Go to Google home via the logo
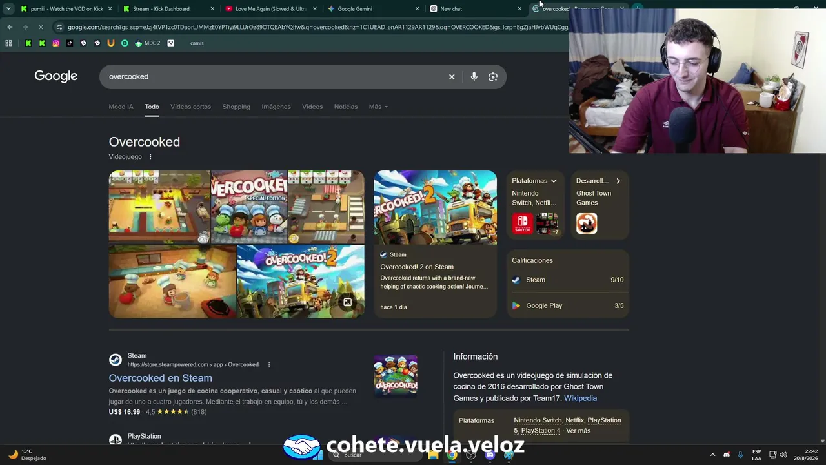This screenshot has height=465, width=826. pyautogui.click(x=56, y=76)
